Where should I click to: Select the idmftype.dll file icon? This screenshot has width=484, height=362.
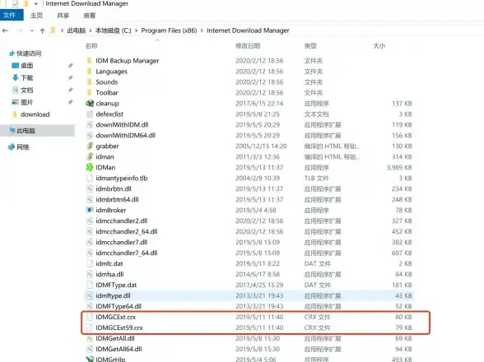tap(90, 295)
